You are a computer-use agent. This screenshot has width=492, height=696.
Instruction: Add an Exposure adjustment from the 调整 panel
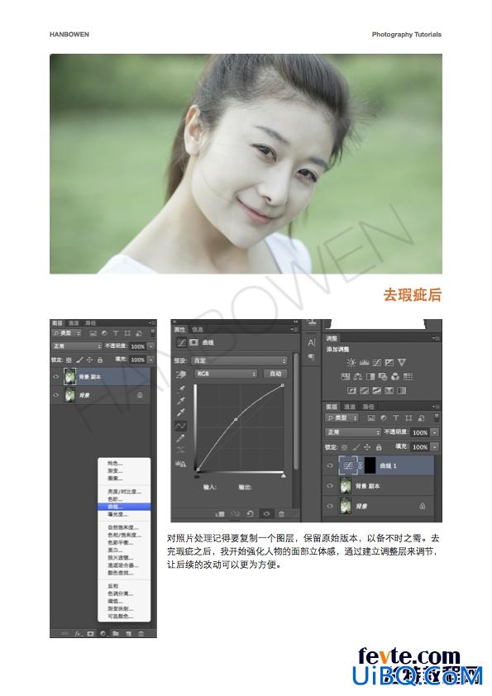coord(389,363)
